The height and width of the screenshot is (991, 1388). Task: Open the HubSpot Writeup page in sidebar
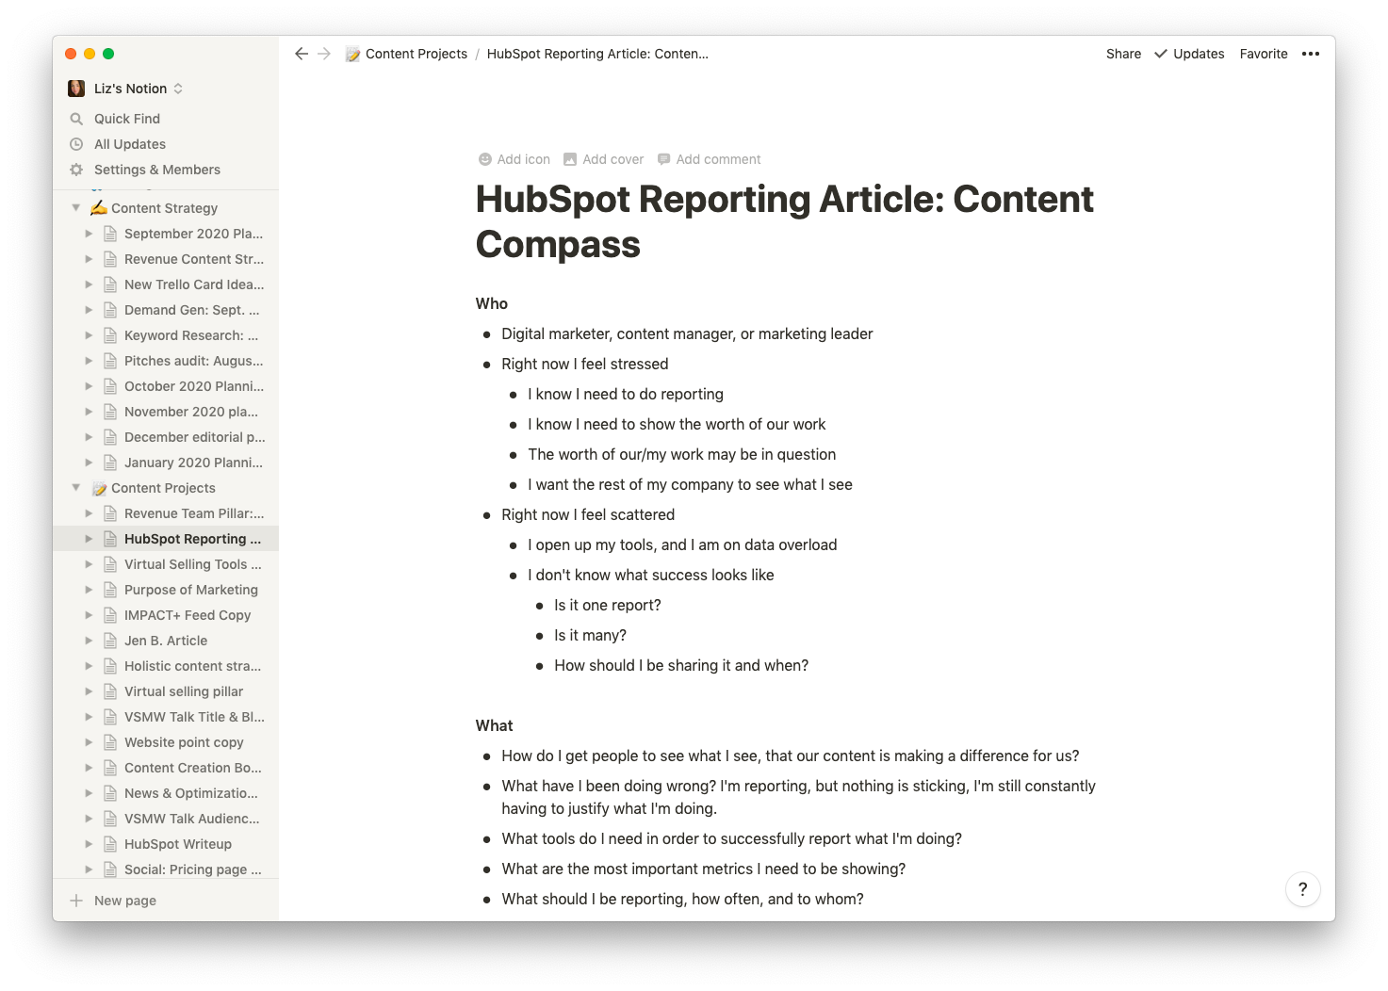tap(178, 844)
